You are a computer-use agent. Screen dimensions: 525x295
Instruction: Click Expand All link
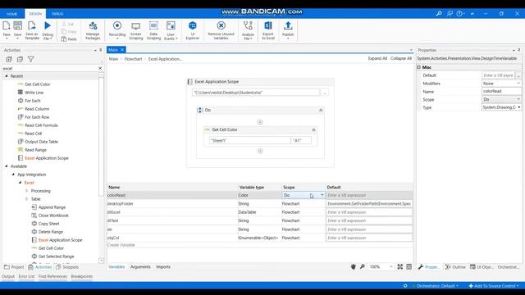click(377, 58)
